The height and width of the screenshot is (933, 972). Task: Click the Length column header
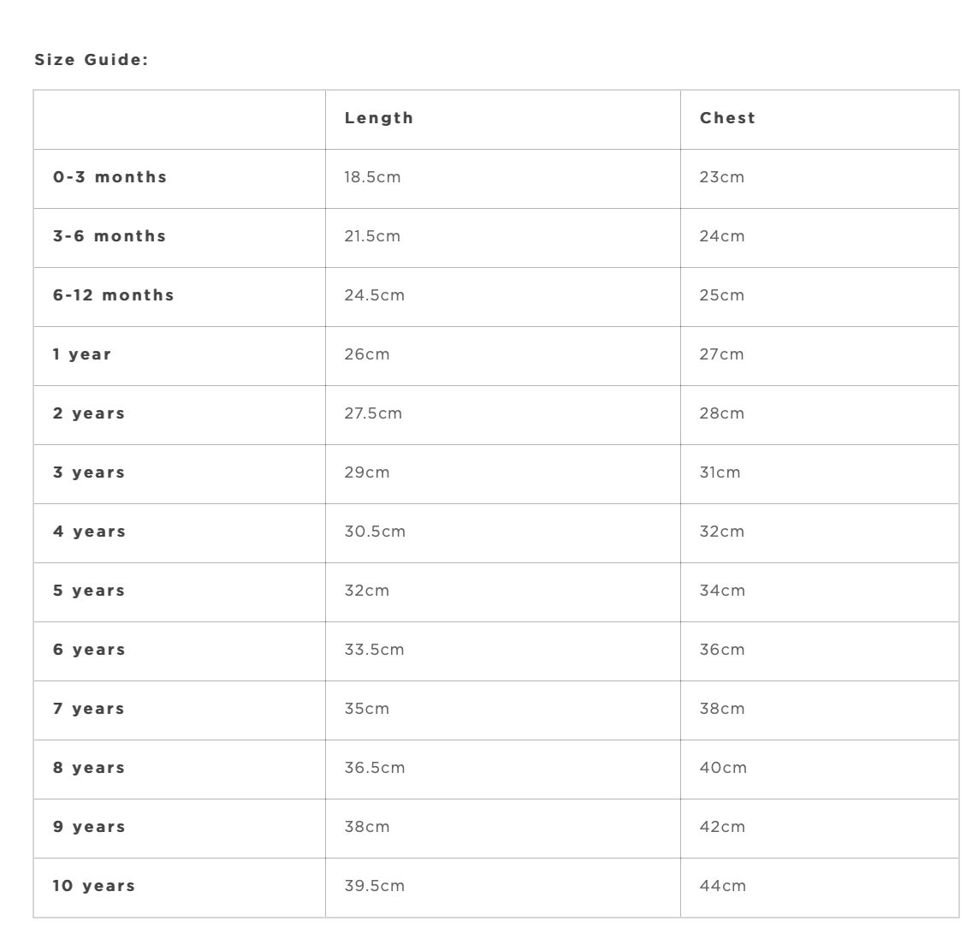(x=379, y=118)
